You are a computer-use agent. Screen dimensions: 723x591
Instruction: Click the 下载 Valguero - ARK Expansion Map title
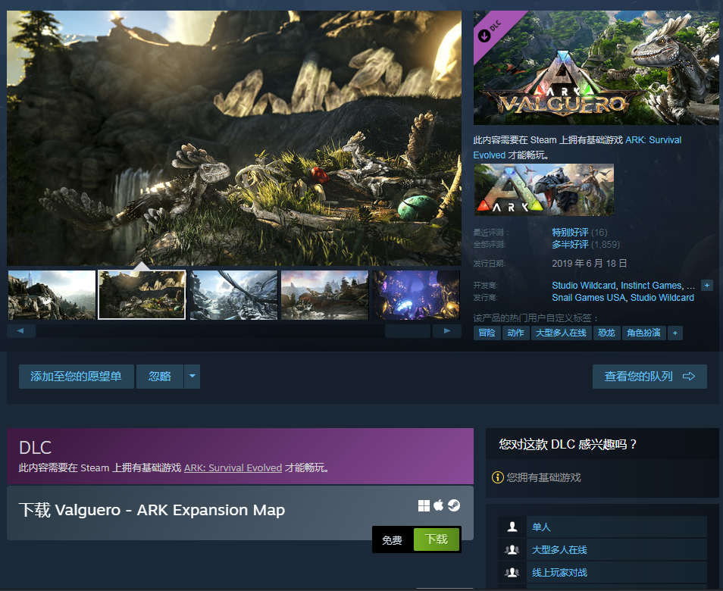152,511
